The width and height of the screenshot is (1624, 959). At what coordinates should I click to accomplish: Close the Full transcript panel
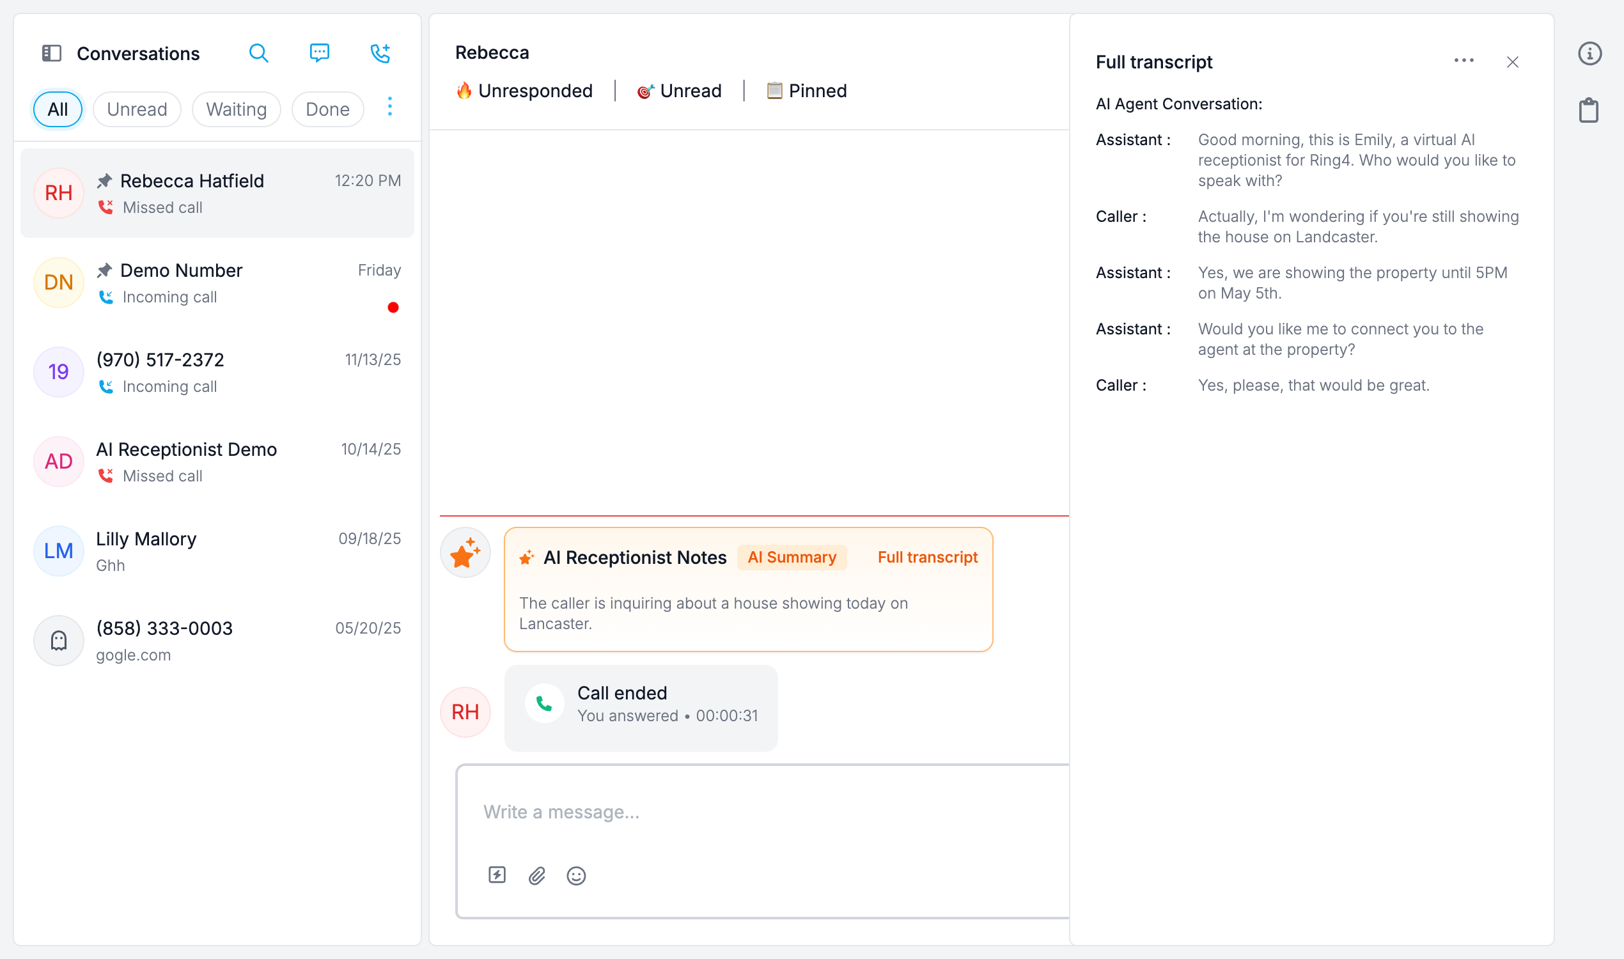1512,62
